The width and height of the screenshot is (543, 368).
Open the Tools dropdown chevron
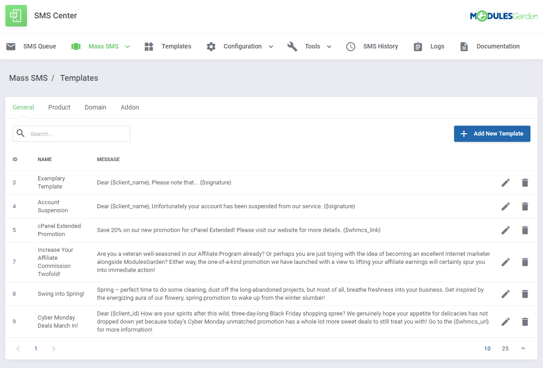329,46
